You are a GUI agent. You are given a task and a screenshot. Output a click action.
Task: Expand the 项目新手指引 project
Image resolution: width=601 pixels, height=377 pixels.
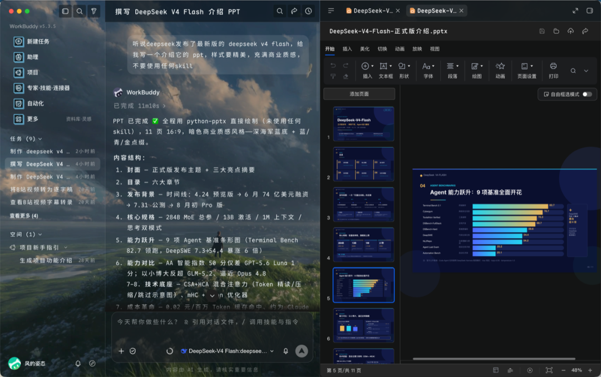[x=39, y=247]
